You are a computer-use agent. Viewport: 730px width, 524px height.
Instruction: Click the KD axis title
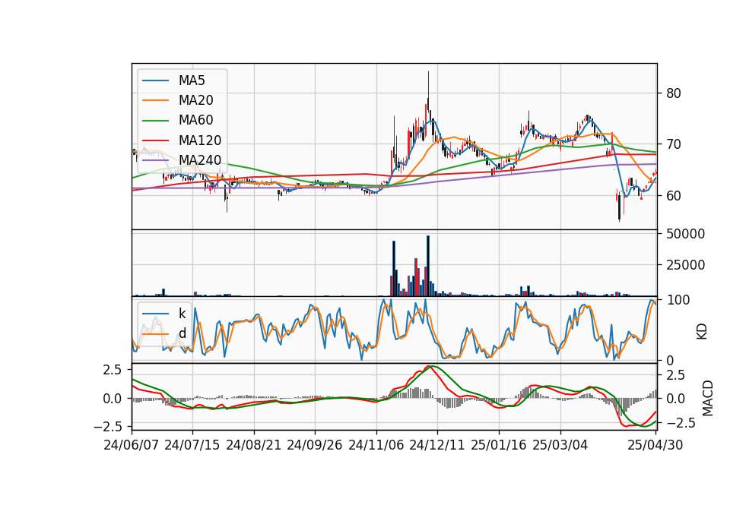pyautogui.click(x=702, y=332)
